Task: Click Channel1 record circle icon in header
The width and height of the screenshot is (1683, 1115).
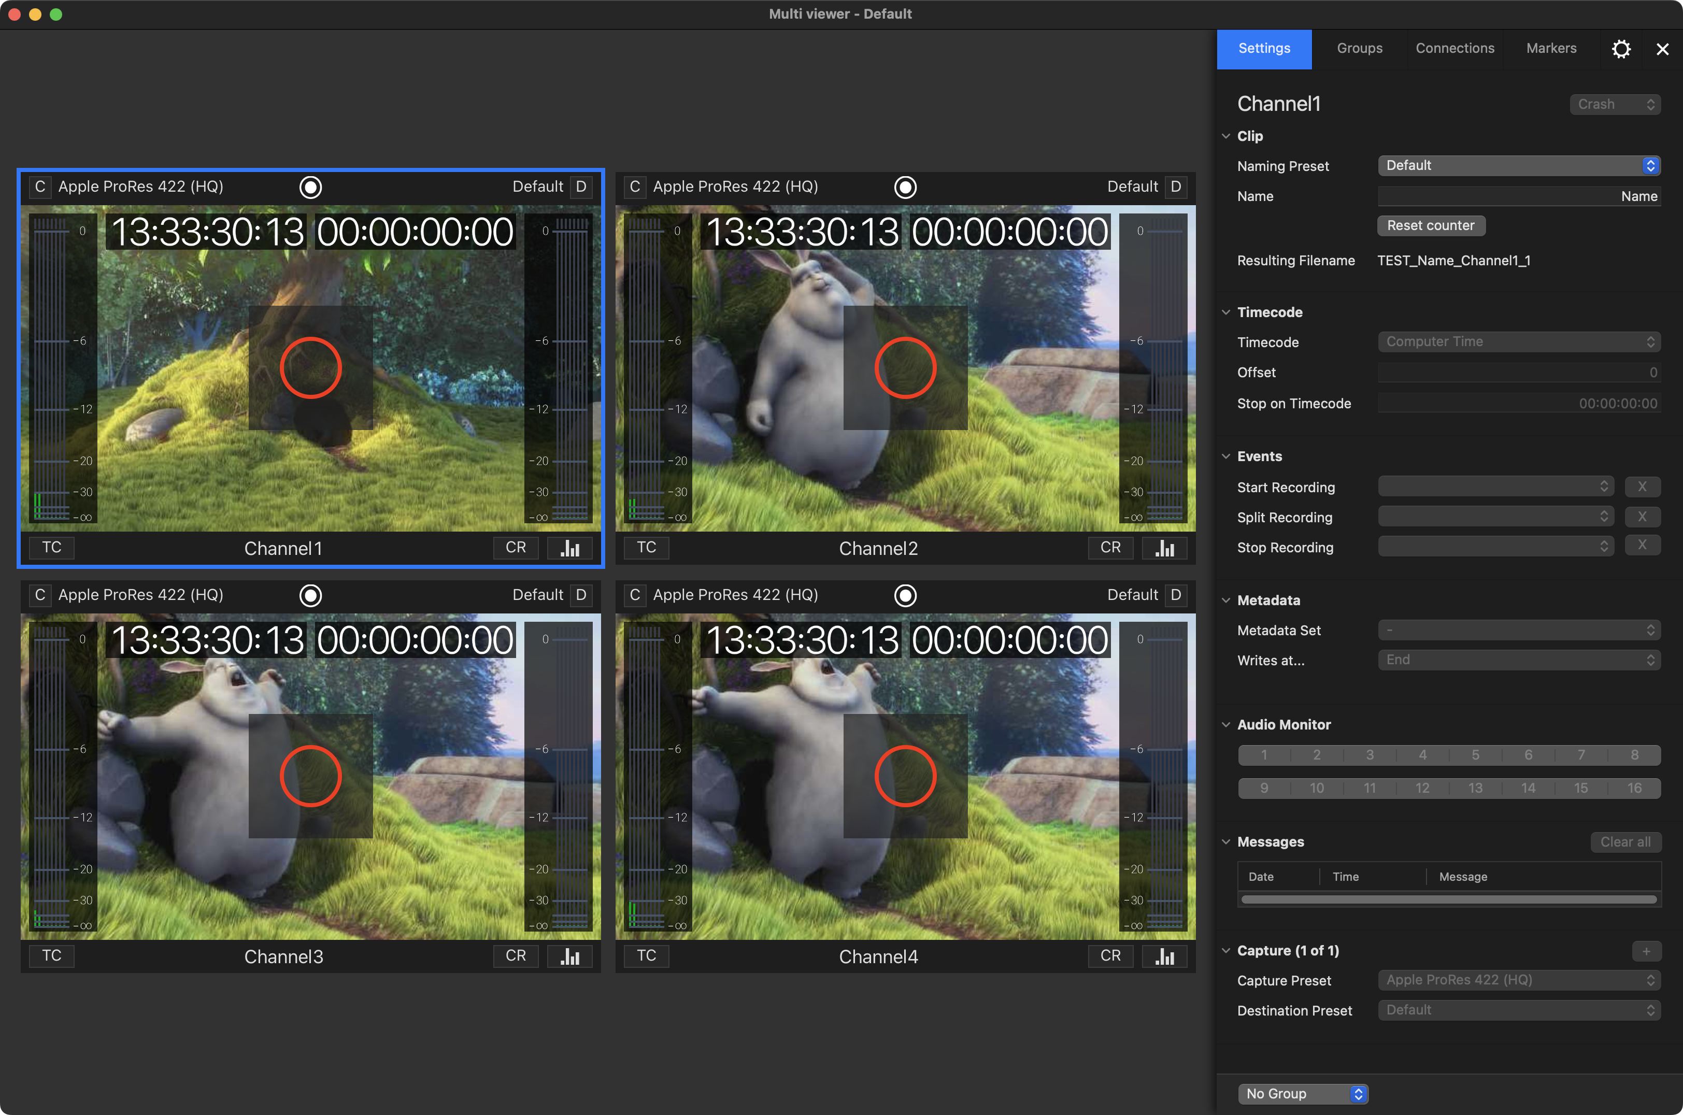Action: 311,187
